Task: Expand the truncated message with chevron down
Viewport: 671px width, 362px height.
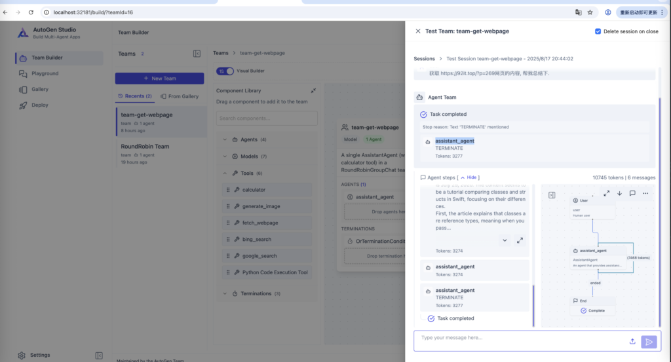Action: click(505, 241)
